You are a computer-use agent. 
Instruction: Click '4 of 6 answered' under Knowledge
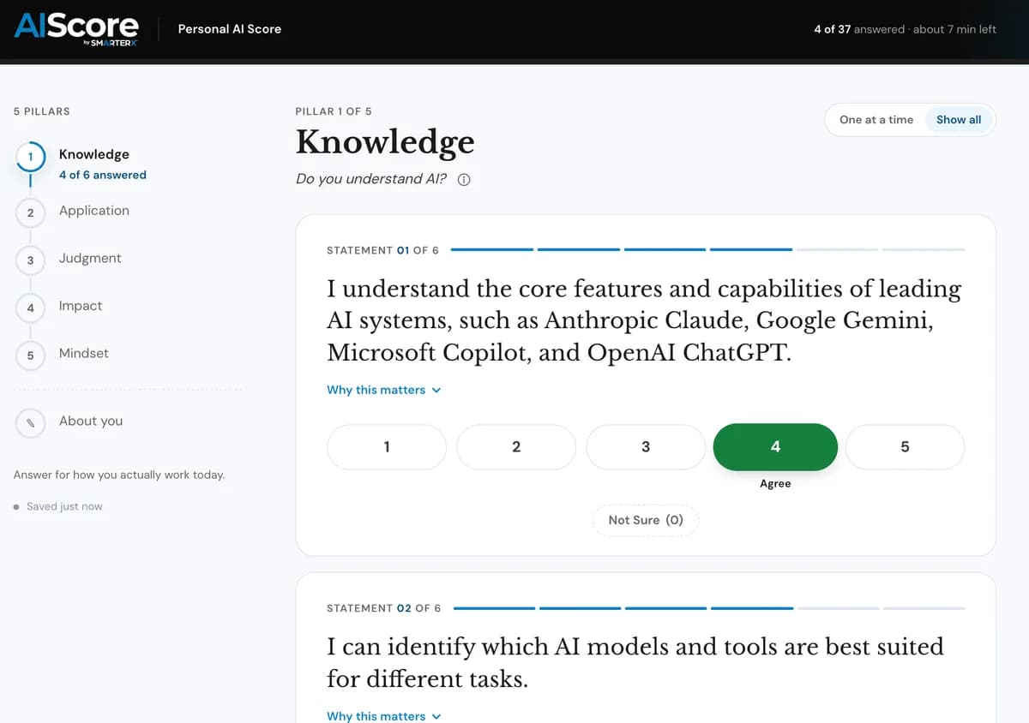tap(103, 175)
